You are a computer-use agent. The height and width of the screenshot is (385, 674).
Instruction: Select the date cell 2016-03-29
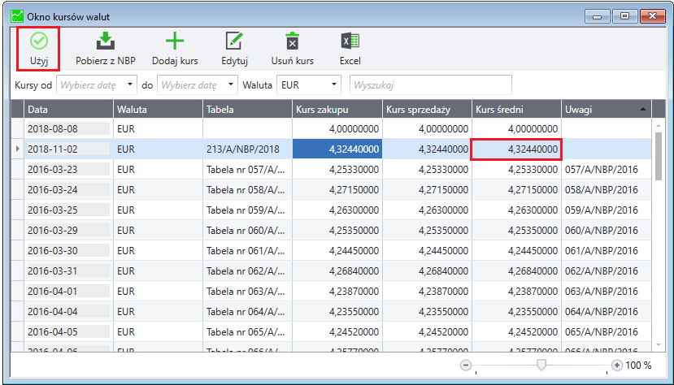click(68, 231)
